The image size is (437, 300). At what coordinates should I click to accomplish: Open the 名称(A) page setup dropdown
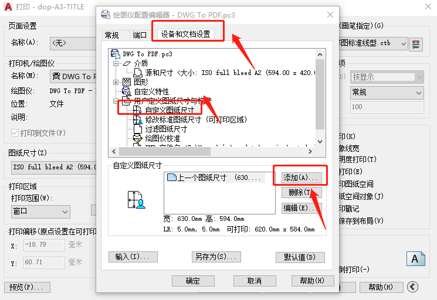click(x=73, y=43)
